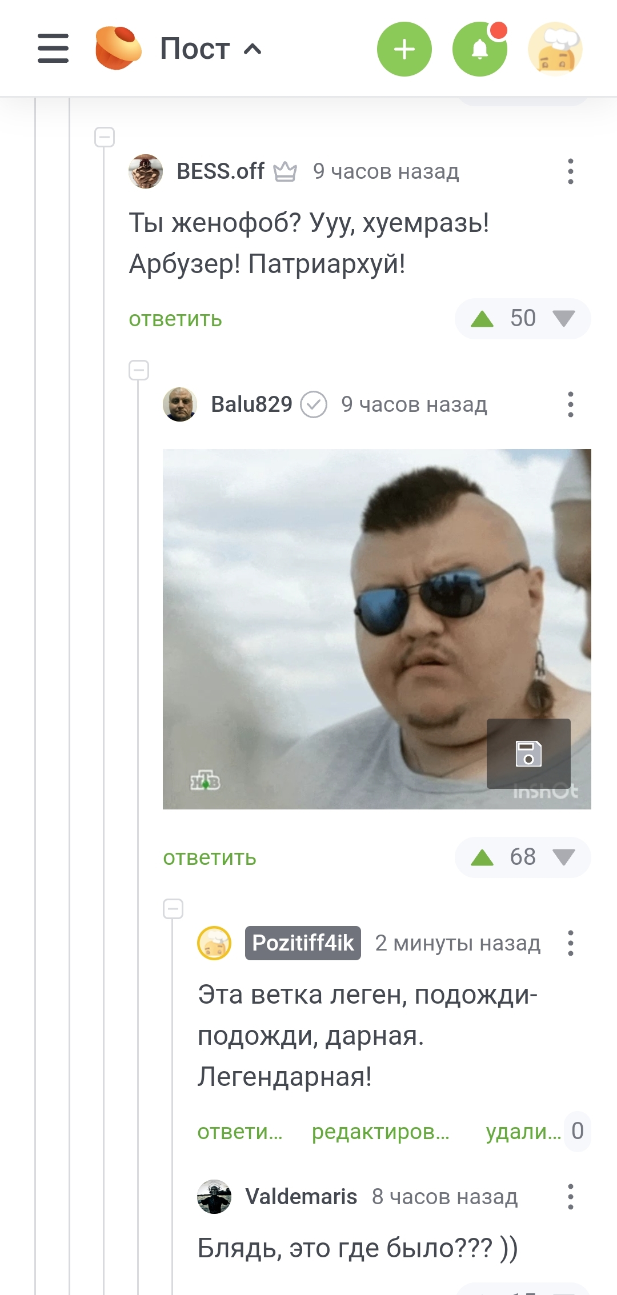Collapse BESS.off comment thread

coord(105,137)
